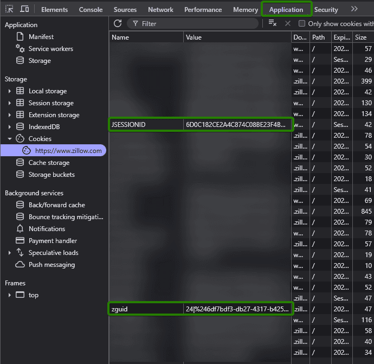Image resolution: width=374 pixels, height=364 pixels.
Task: Refresh the cookies table
Action: point(118,23)
